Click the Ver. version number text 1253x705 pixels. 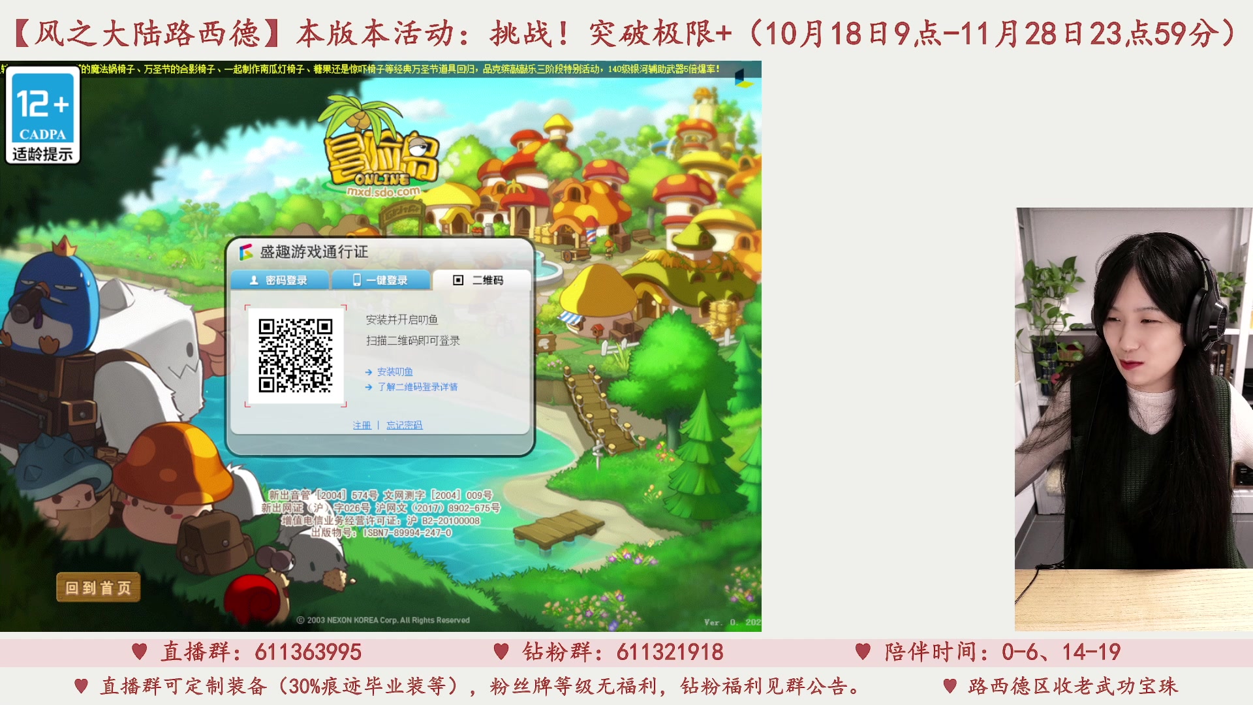(x=732, y=622)
